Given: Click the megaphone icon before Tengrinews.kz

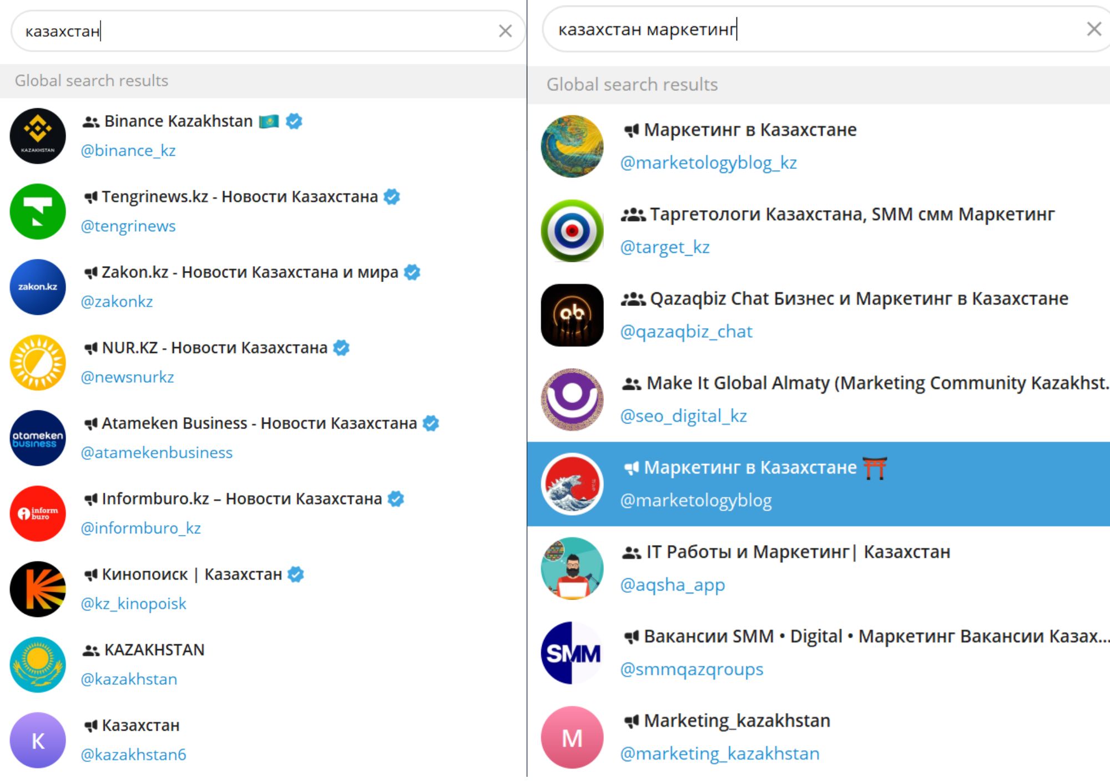Looking at the screenshot, I should [x=90, y=197].
